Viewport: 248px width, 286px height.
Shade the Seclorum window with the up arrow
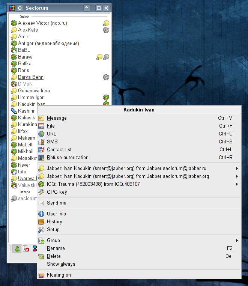click(x=87, y=8)
